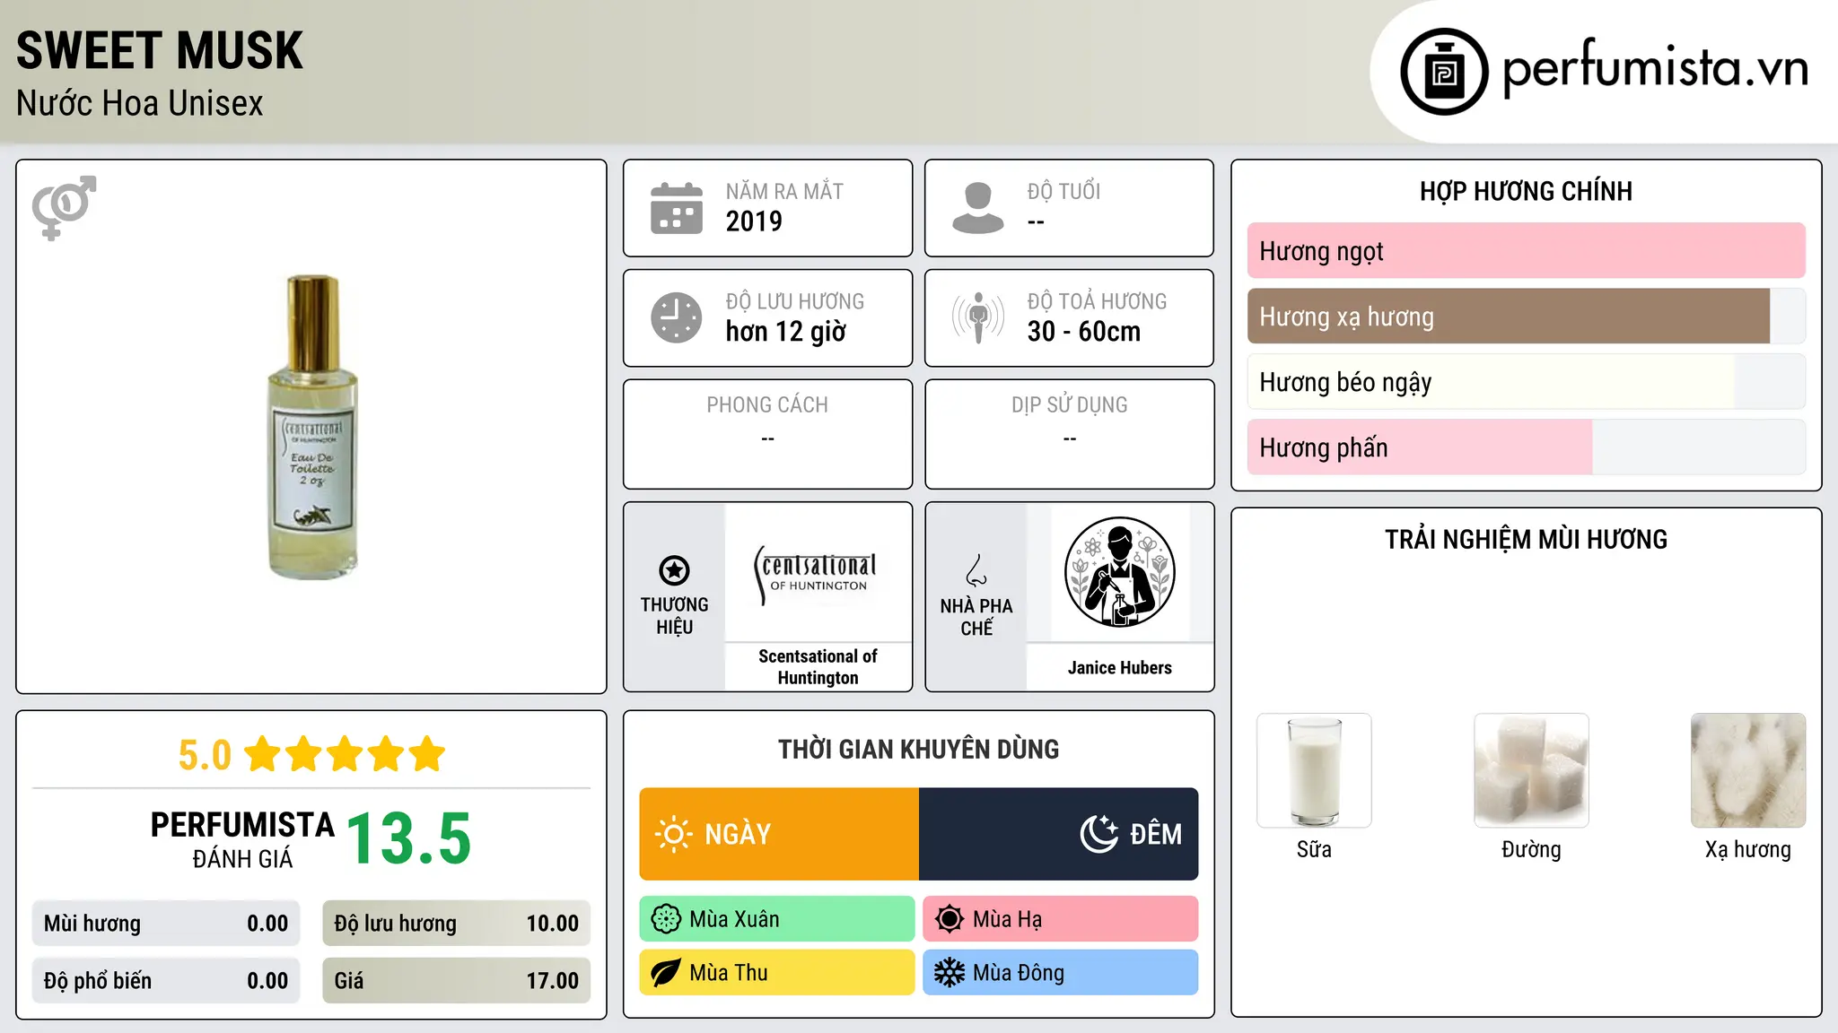Click the perfumista.vn perfume bottle logo icon
This screenshot has height=1033, width=1838.
[x=1444, y=72]
